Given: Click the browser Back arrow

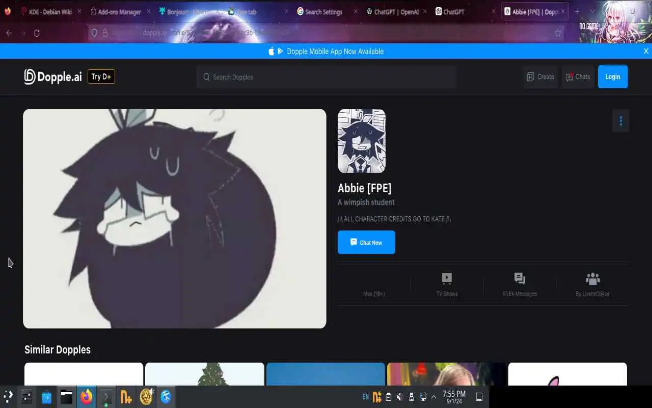Looking at the screenshot, I should point(9,33).
